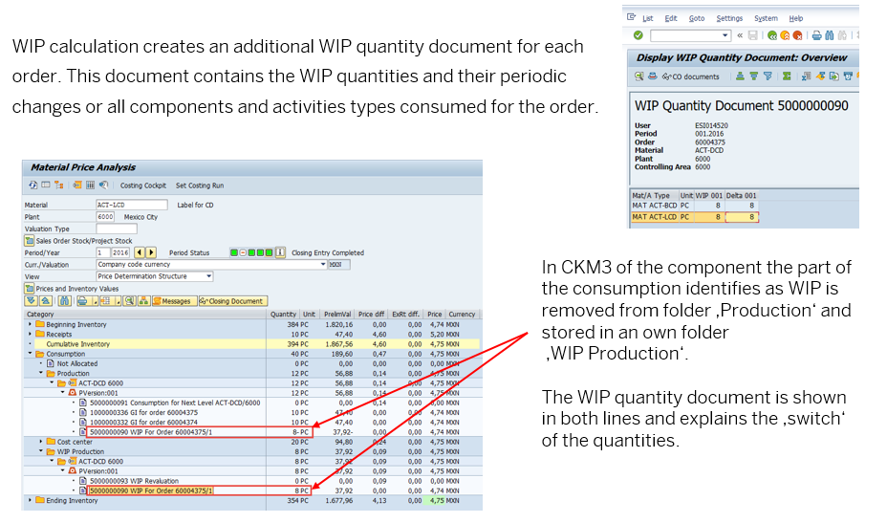Go to the next period arrow
This screenshot has width=887, height=523.
[151, 252]
